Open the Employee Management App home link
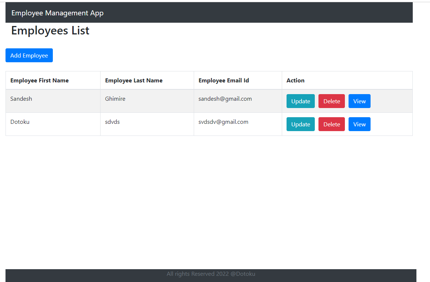Image resolution: width=430 pixels, height=282 pixels. coord(57,12)
